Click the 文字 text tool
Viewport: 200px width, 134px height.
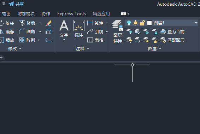pyautogui.click(x=64, y=29)
